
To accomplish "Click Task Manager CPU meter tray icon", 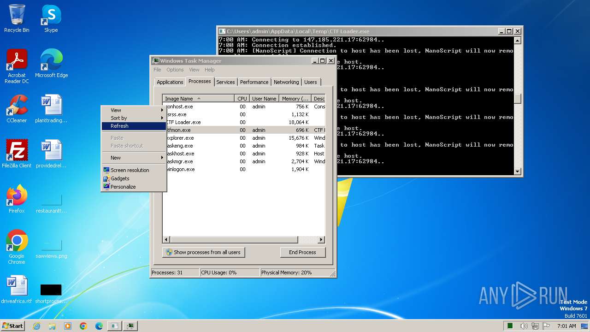I will [510, 326].
